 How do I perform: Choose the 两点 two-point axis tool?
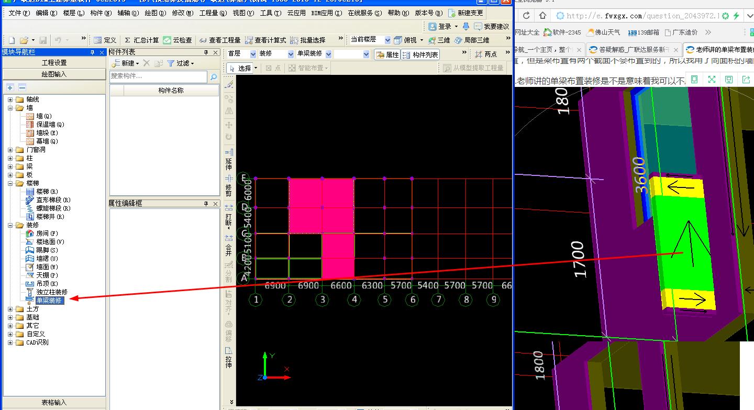(486, 54)
